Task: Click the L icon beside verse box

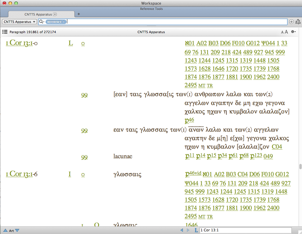Action: (196, 230)
